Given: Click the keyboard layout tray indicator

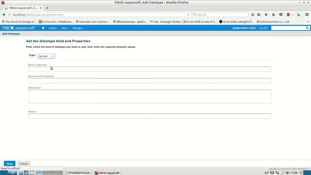Looking at the screenshot, I should (x=272, y=173).
